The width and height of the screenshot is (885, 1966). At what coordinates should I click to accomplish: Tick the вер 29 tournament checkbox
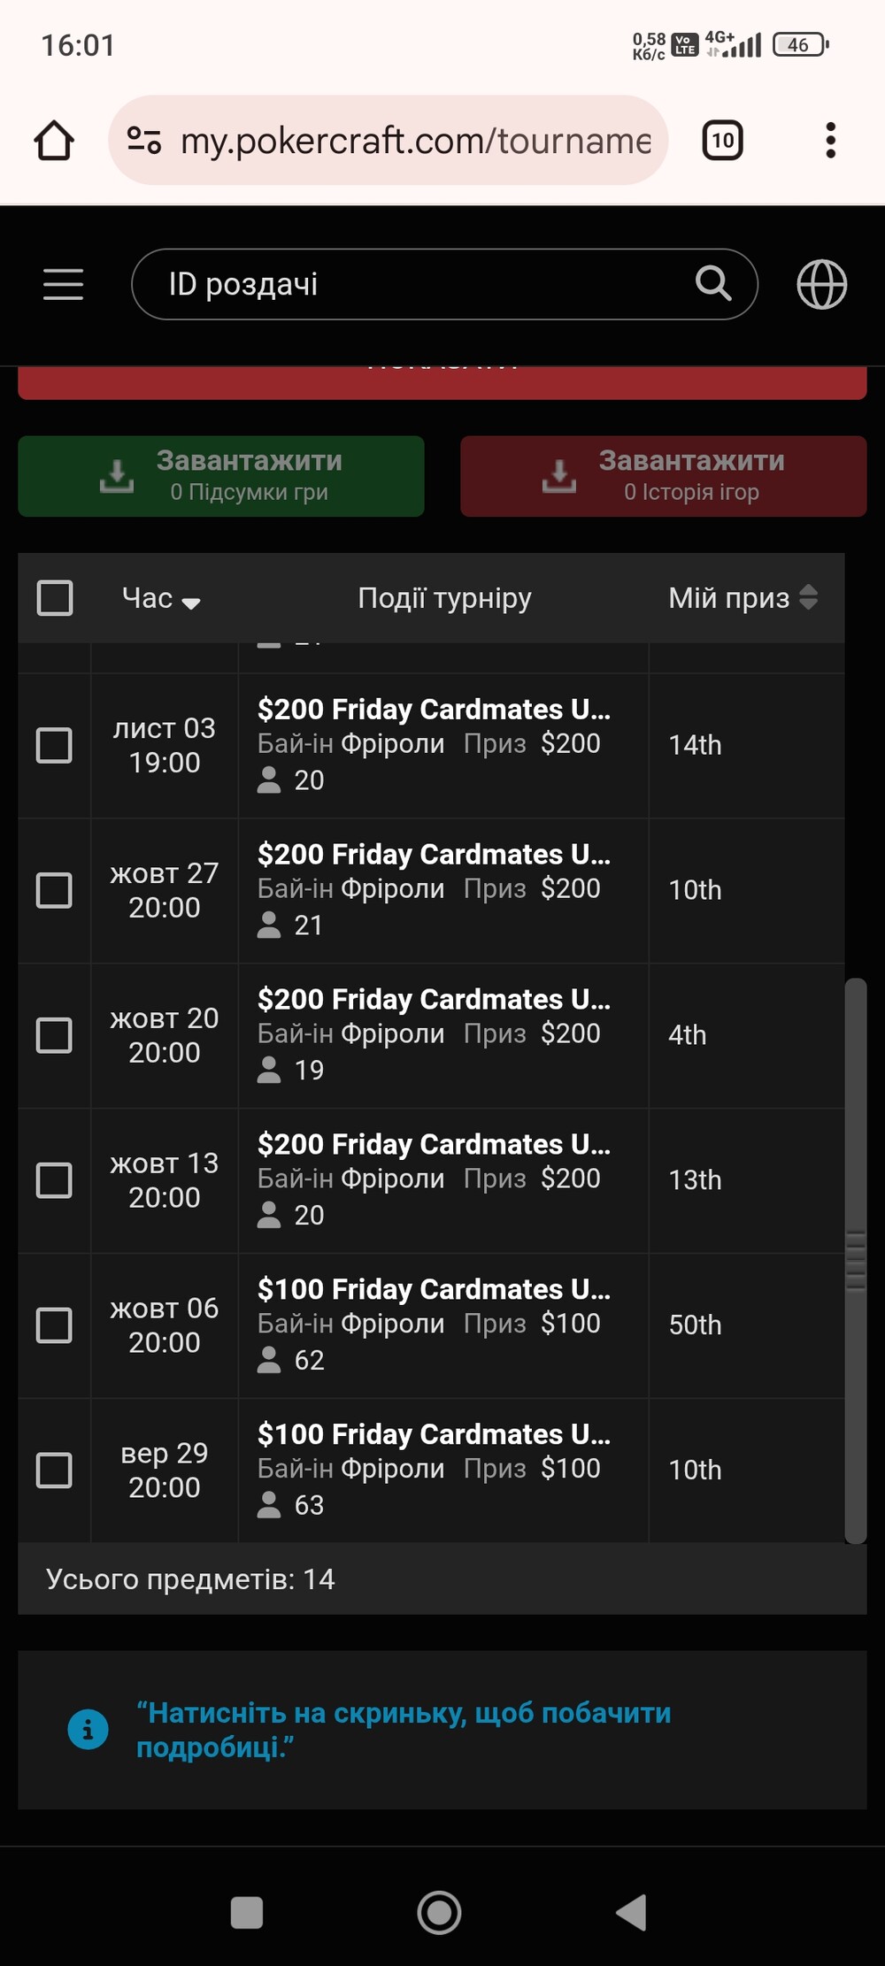coord(54,1471)
